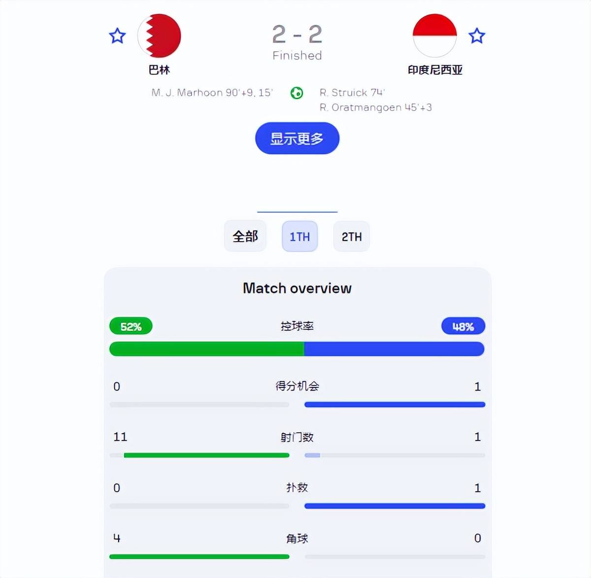Favorite Indonesia with the right star icon
Screen dimensions: 591x578
point(476,36)
